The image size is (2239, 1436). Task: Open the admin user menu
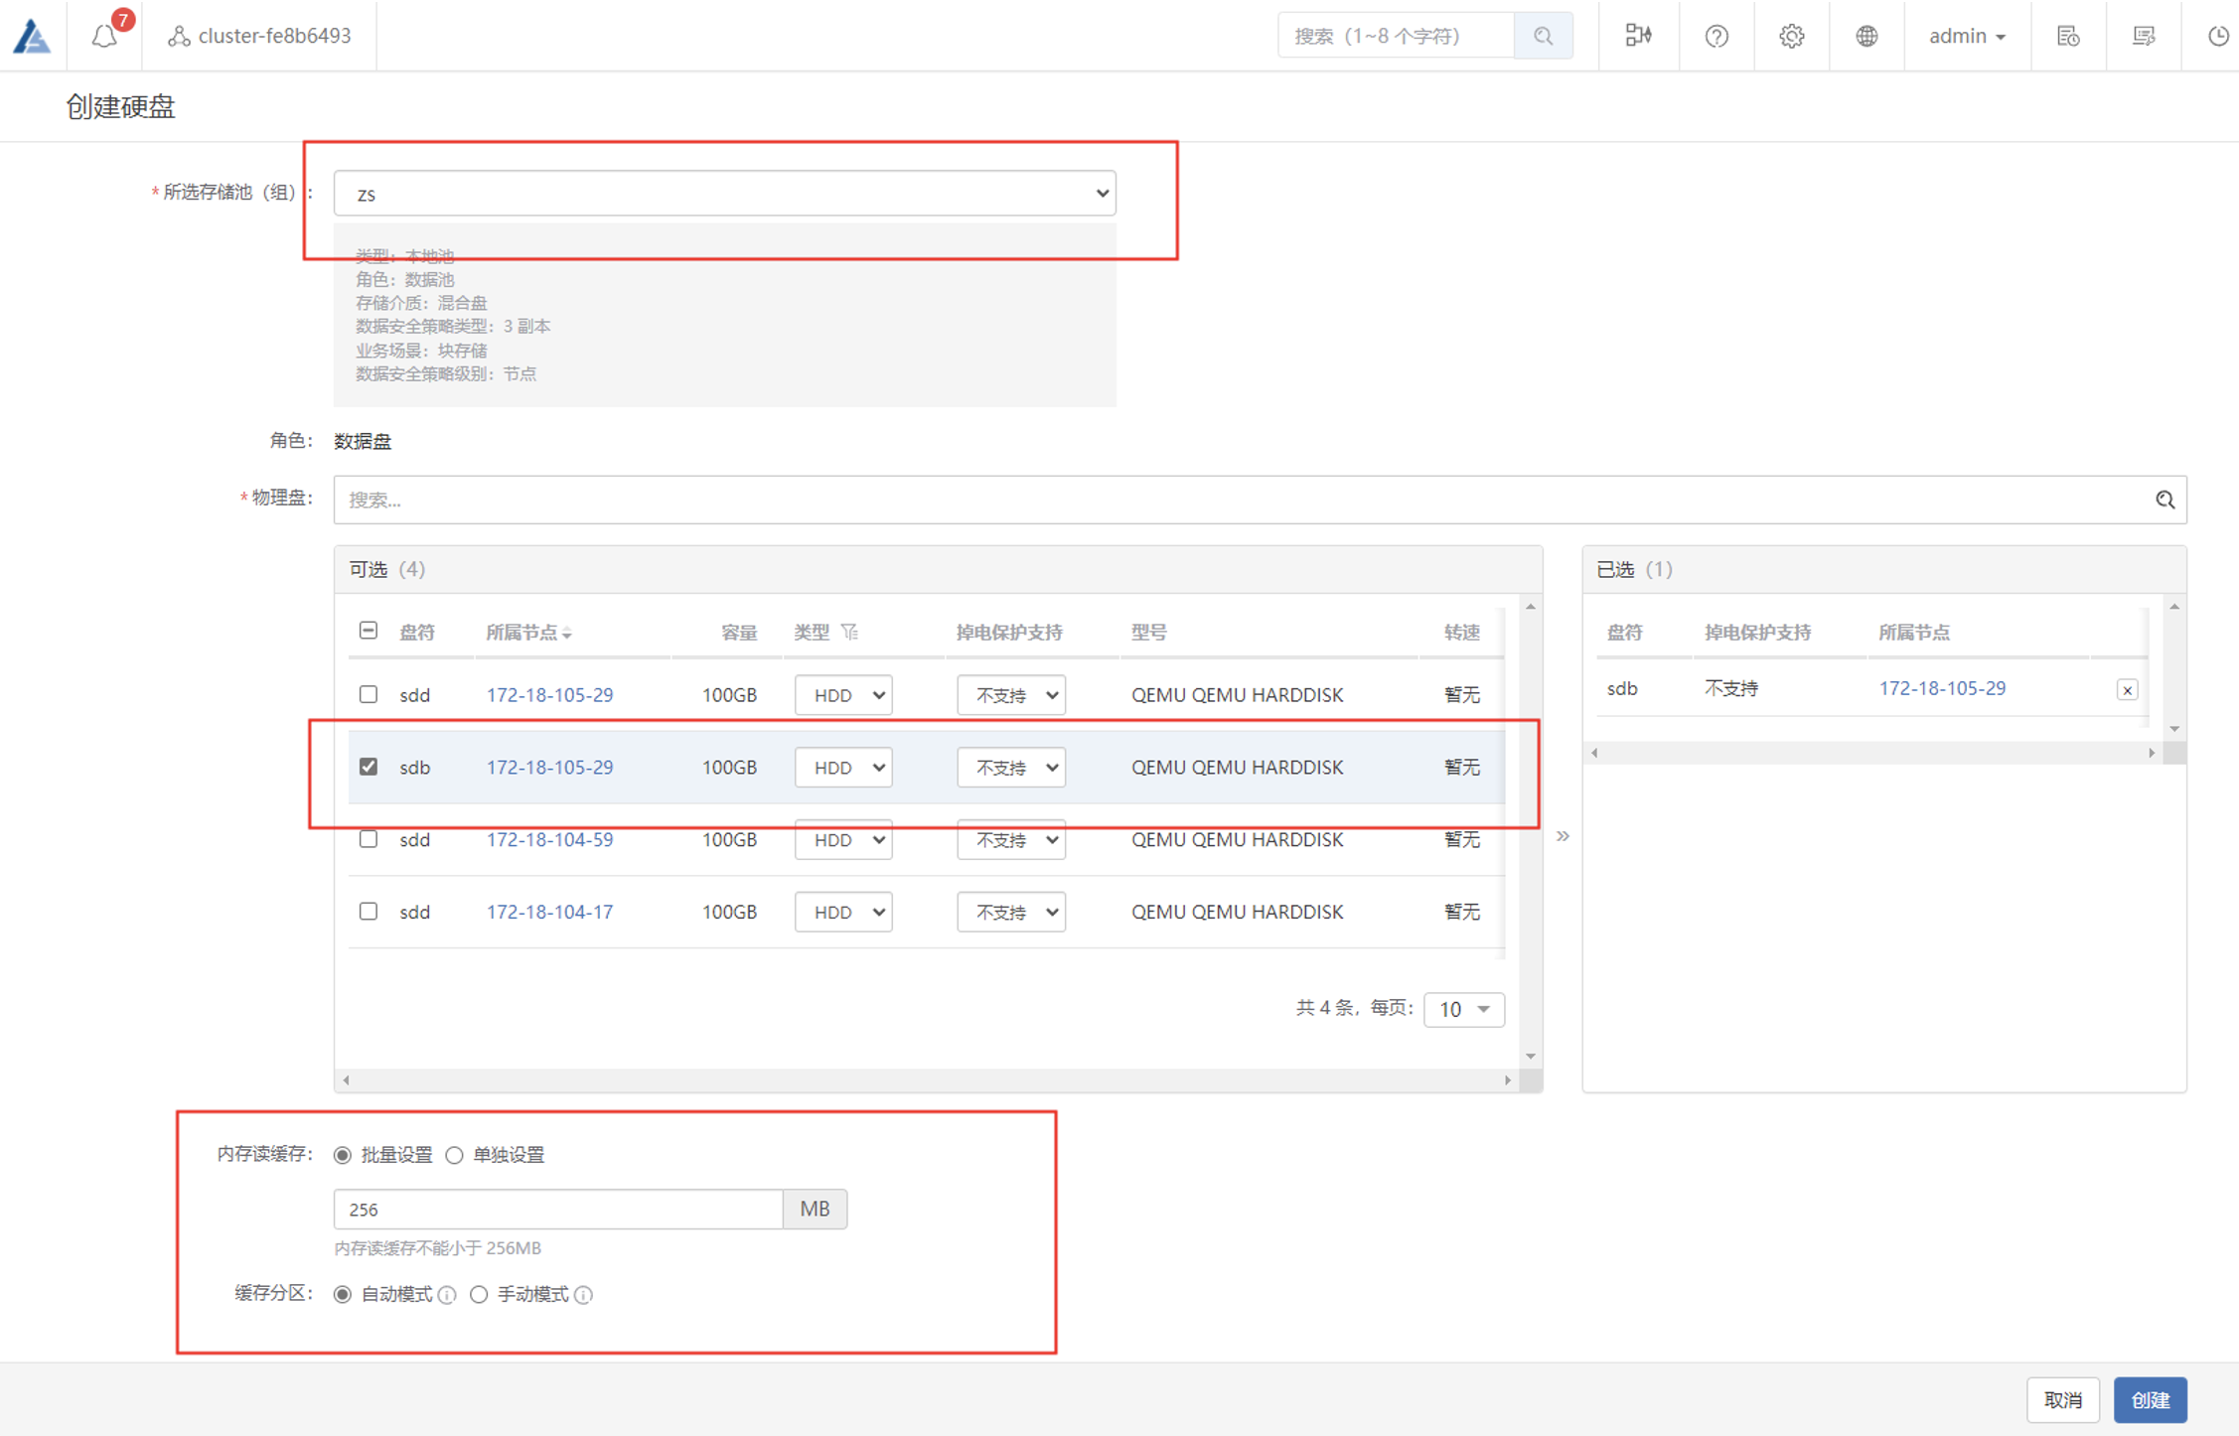coord(1966,36)
